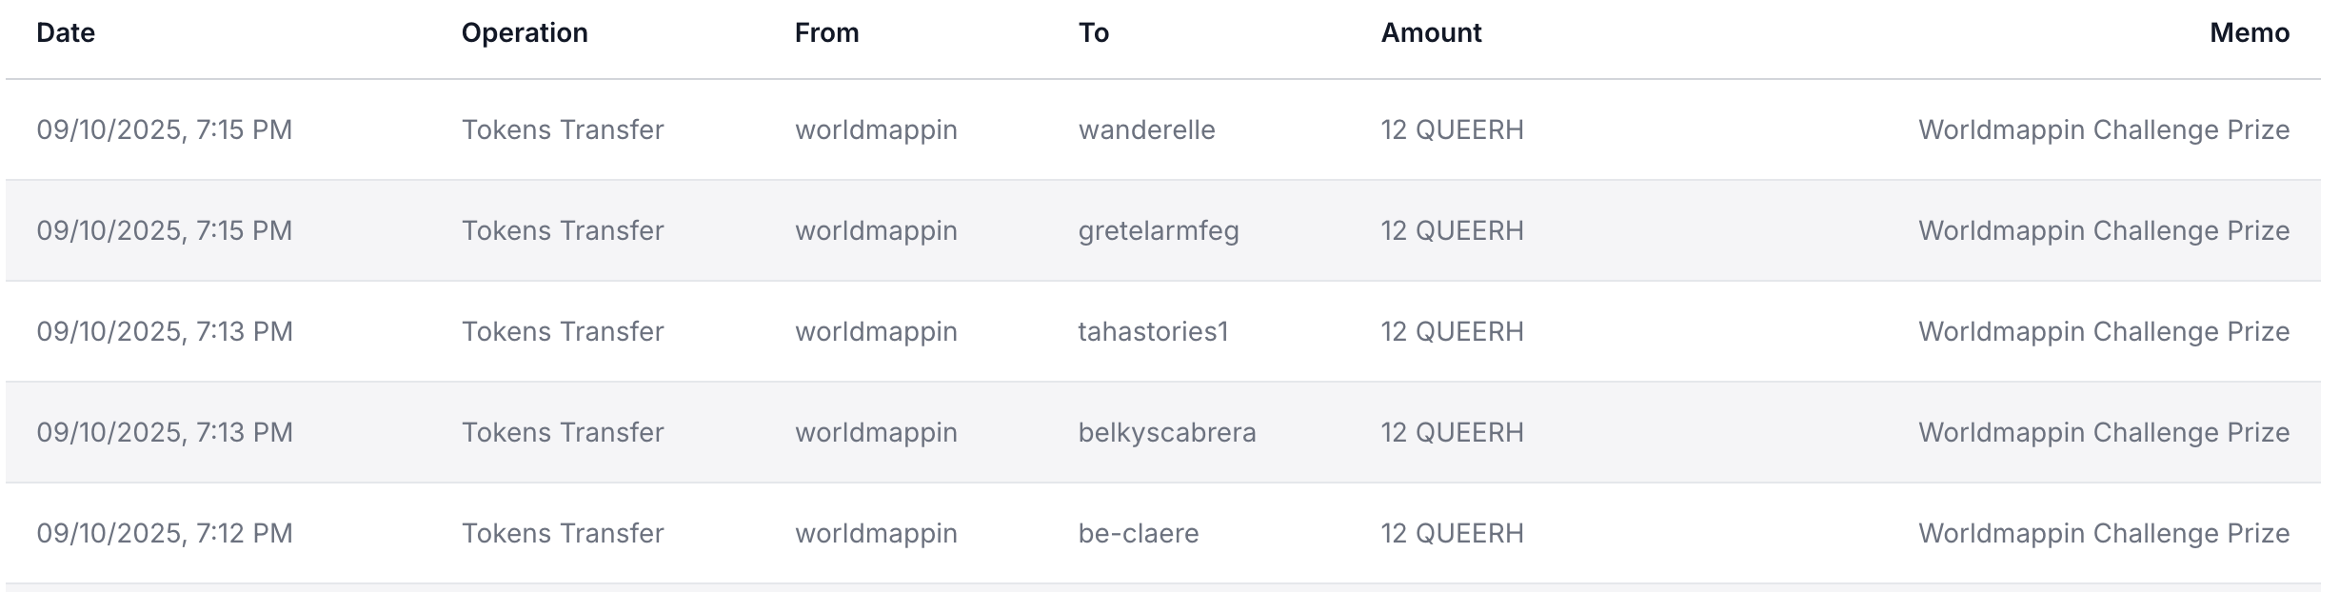This screenshot has height=592, width=2340.
Task: Select the 7:12 PM transaction date
Action: coord(165,533)
